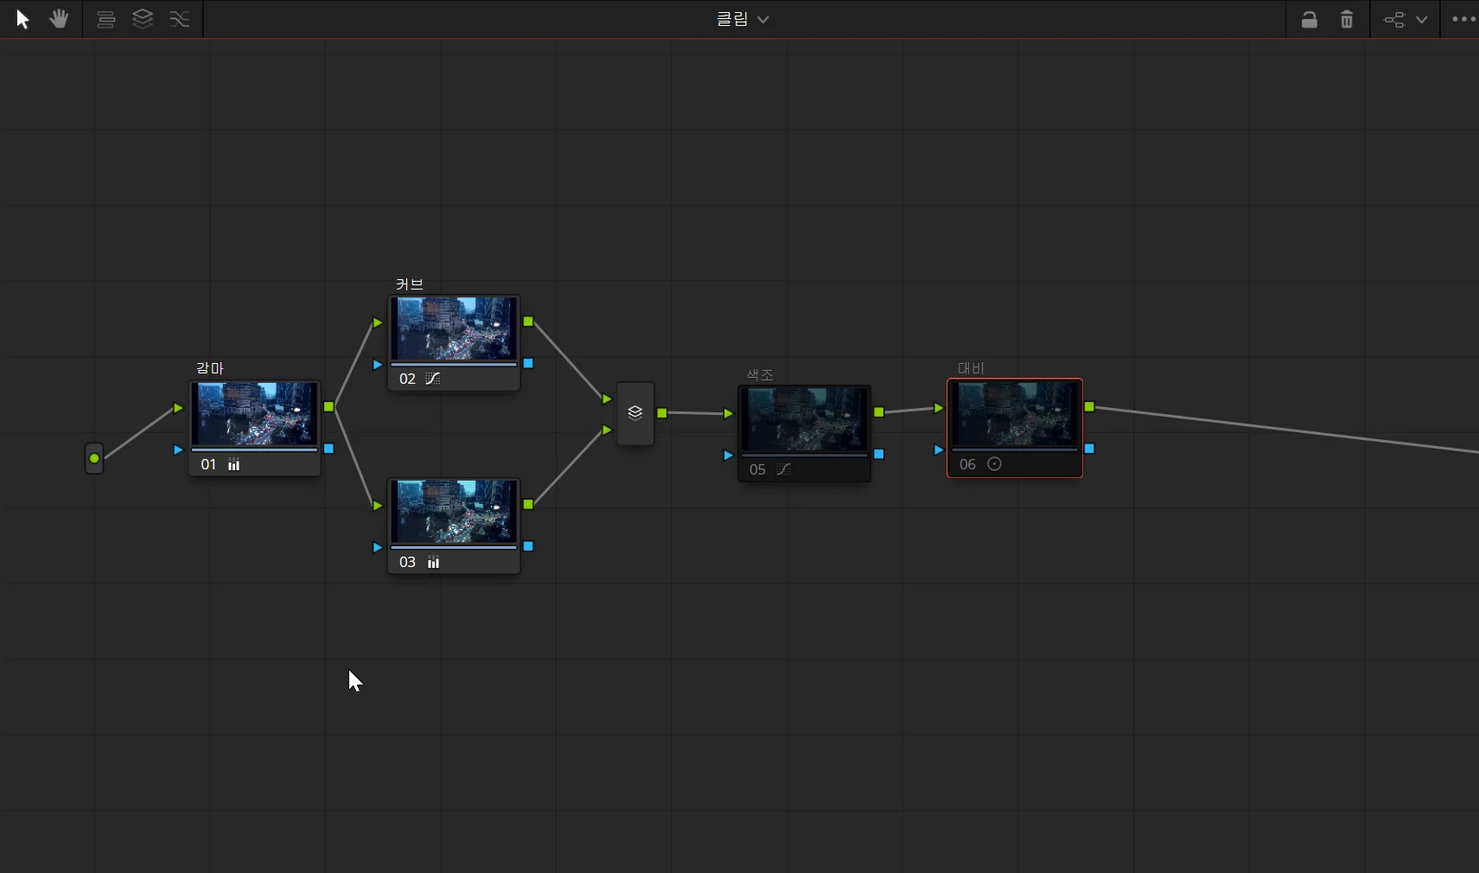
Task: Click green RGB input of node 05
Action: [x=729, y=414]
